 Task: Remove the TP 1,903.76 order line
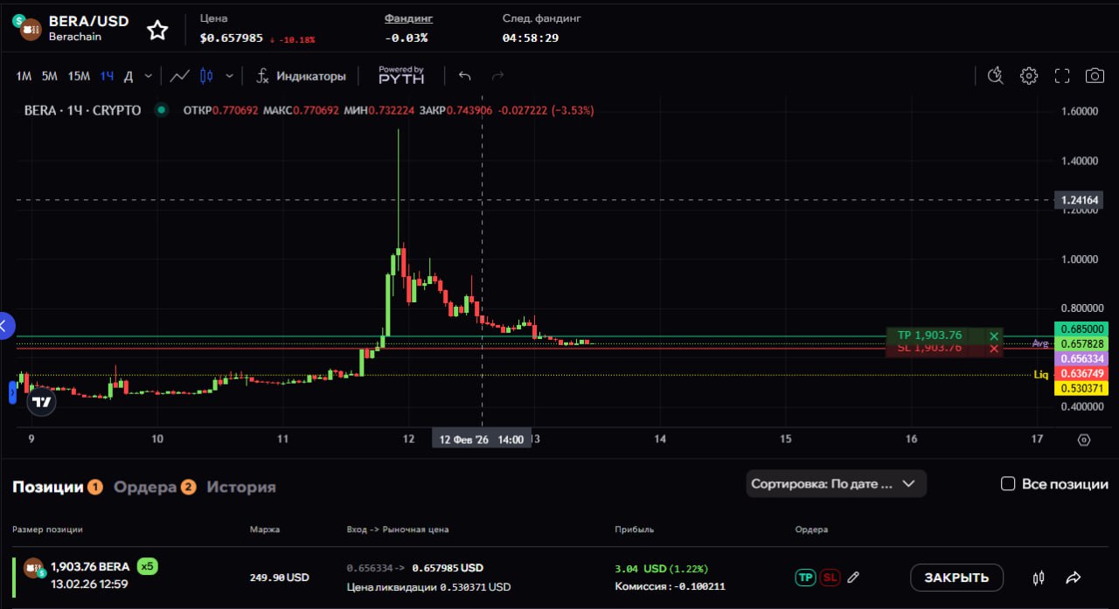[x=994, y=336]
